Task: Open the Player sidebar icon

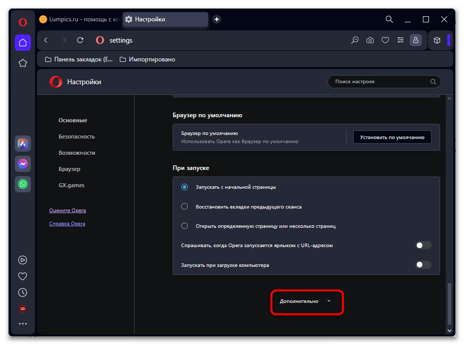Action: [23, 260]
